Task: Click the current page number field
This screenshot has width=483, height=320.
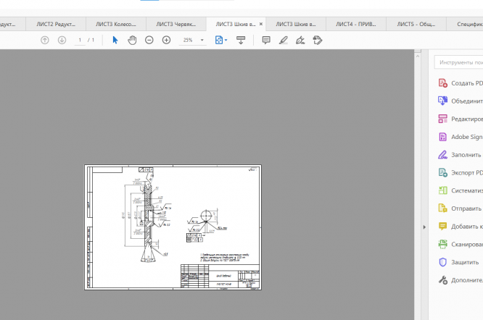Action: [x=80, y=40]
